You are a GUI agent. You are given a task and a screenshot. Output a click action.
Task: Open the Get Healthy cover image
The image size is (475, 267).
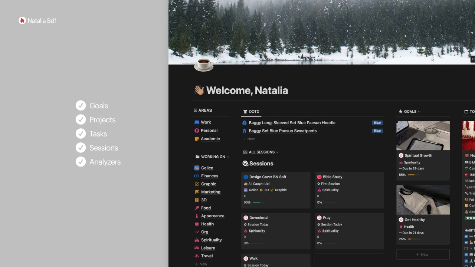(x=423, y=200)
